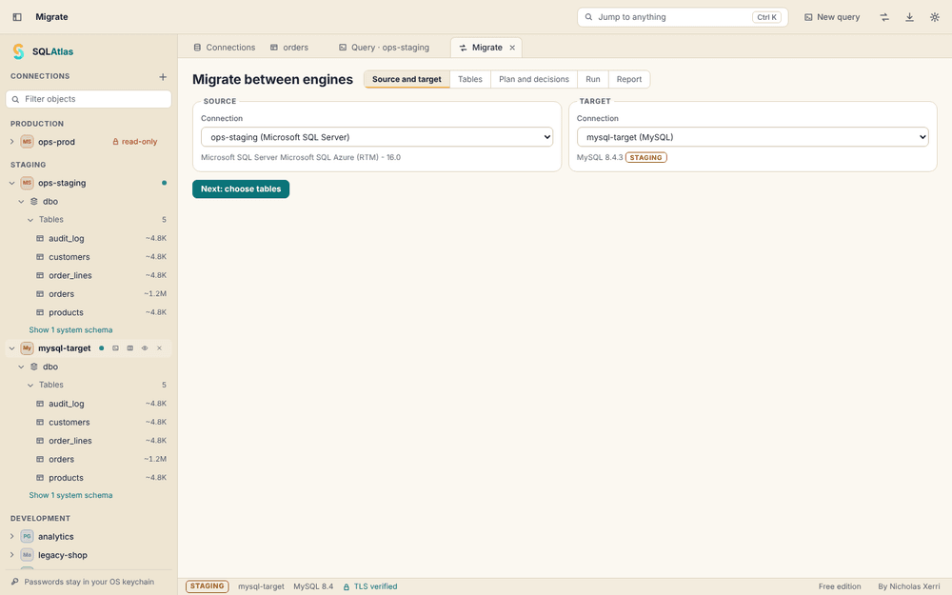952x595 pixels.
Task: Click MySQL 8.4 in the status bar
Action: [313, 586]
